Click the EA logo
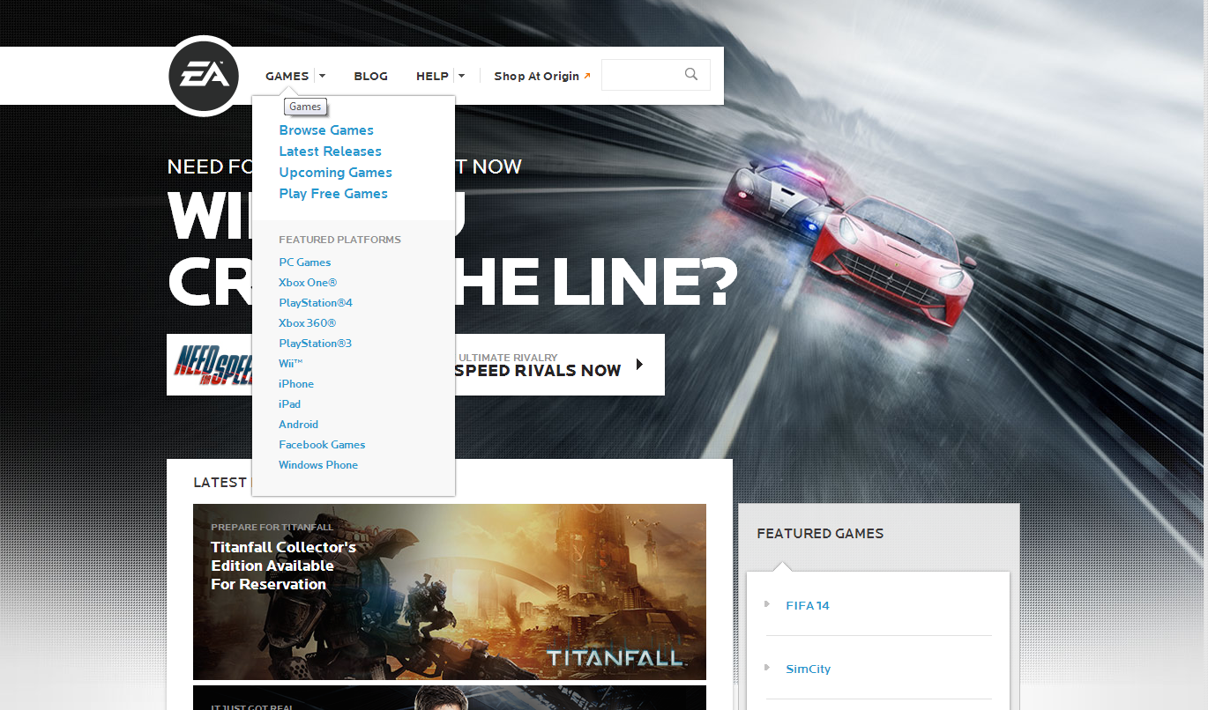Viewport: 1208px width, 710px height. (204, 76)
